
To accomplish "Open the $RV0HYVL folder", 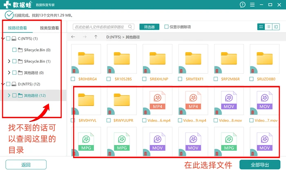I will (x=86, y=100).
